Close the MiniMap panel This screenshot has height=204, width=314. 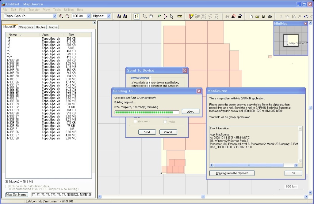click(x=305, y=24)
